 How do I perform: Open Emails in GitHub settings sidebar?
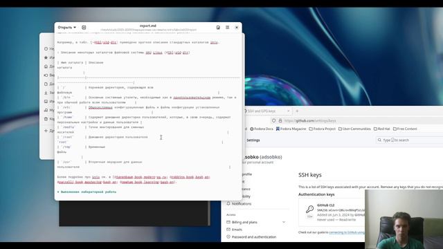237,230
